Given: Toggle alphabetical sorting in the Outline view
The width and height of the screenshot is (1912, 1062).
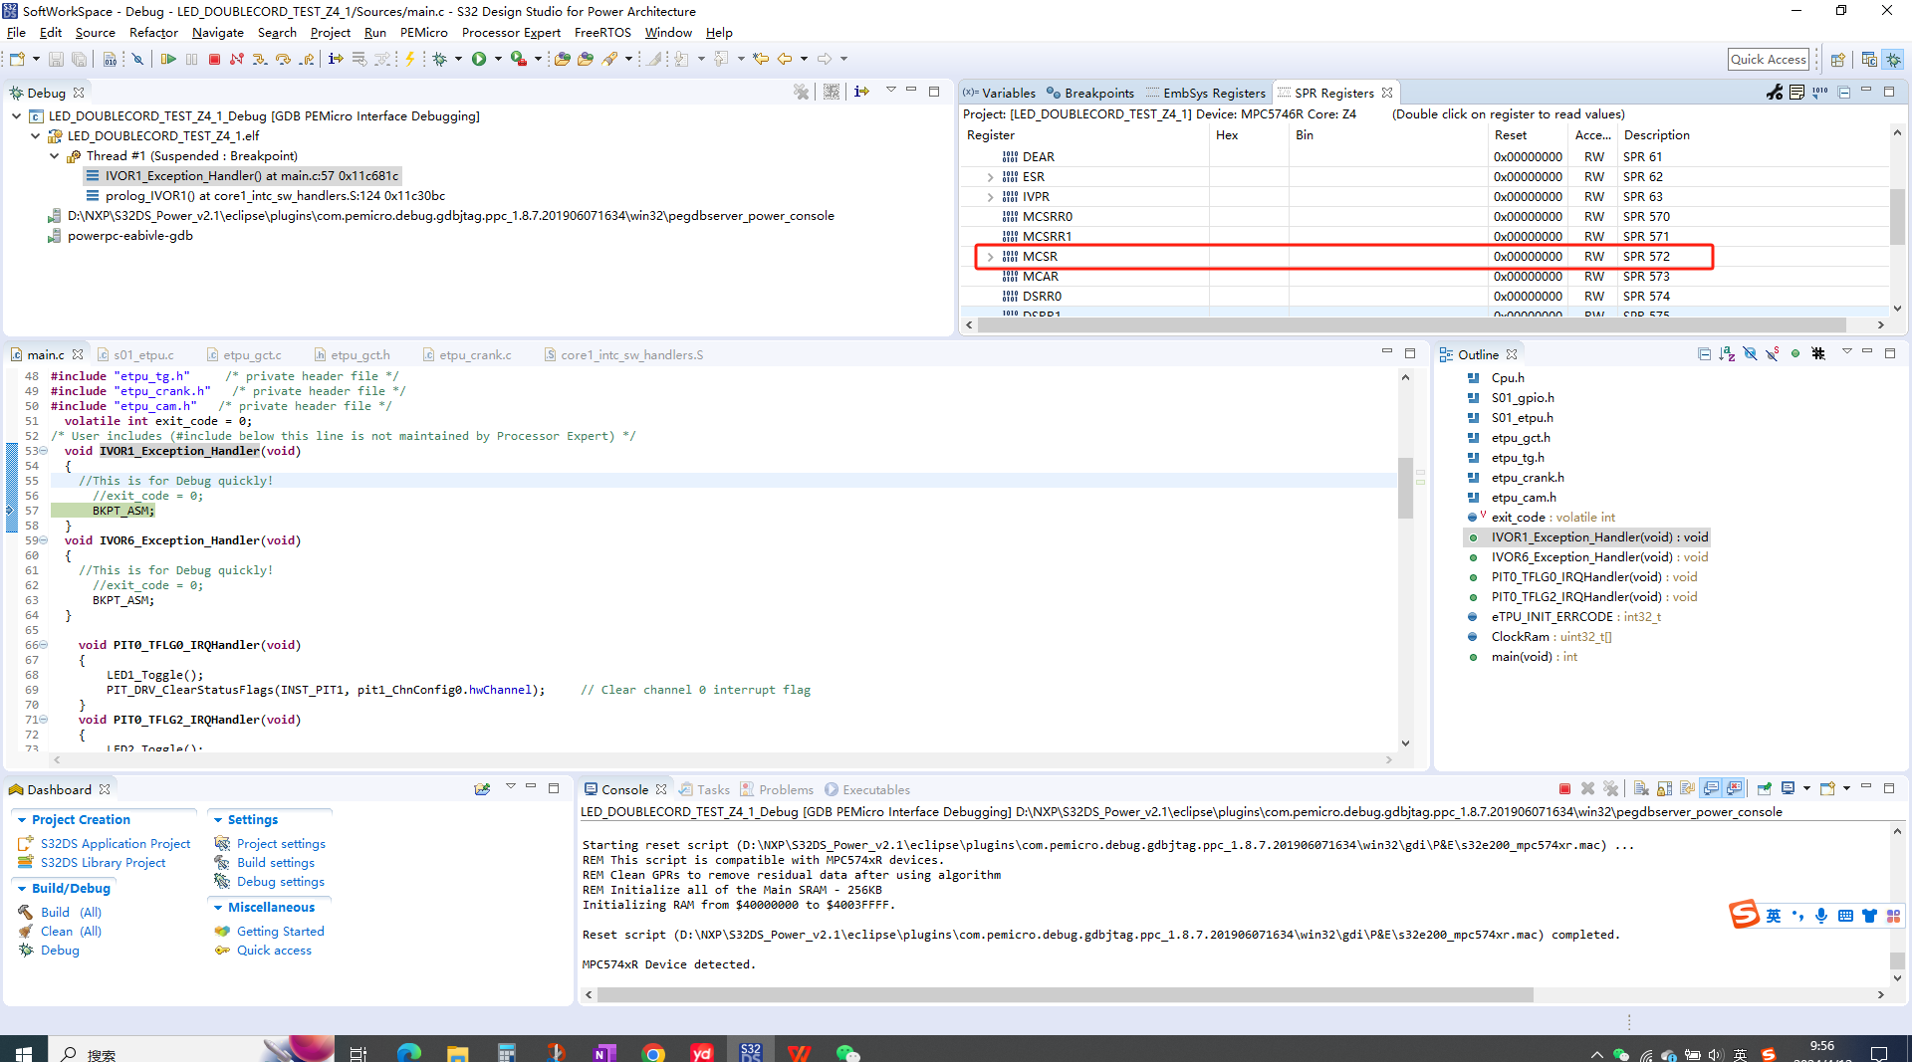Looking at the screenshot, I should click(x=1727, y=354).
